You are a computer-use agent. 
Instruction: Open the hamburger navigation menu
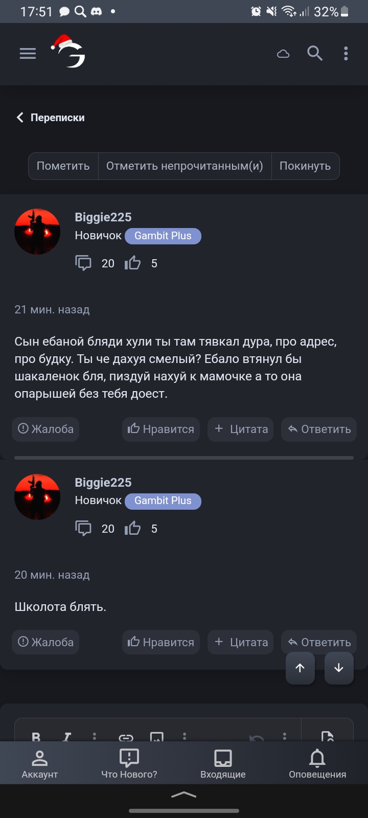point(28,54)
